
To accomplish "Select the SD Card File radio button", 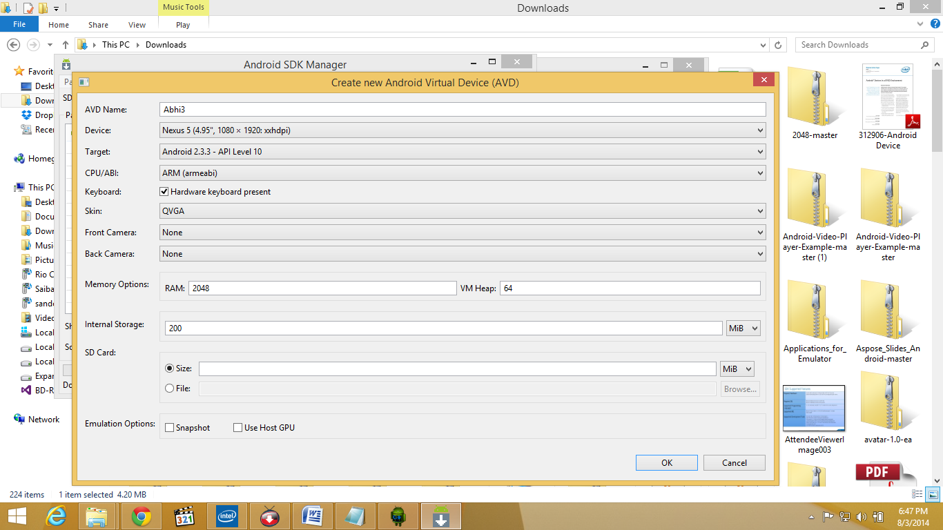I will tap(169, 389).
